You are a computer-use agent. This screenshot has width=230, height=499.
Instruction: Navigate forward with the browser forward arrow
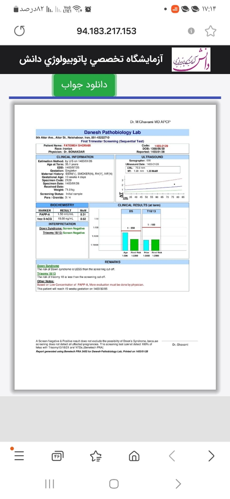point(211,456)
